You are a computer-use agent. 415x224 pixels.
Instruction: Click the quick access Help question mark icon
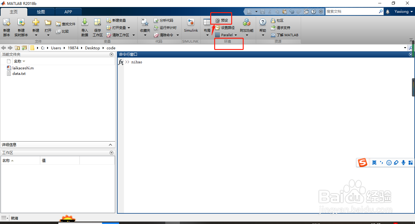pyautogui.click(x=314, y=12)
